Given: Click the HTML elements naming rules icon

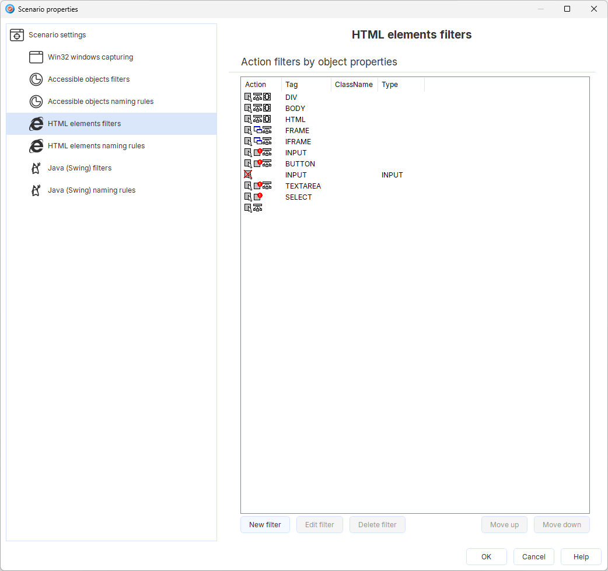Looking at the screenshot, I should (36, 146).
